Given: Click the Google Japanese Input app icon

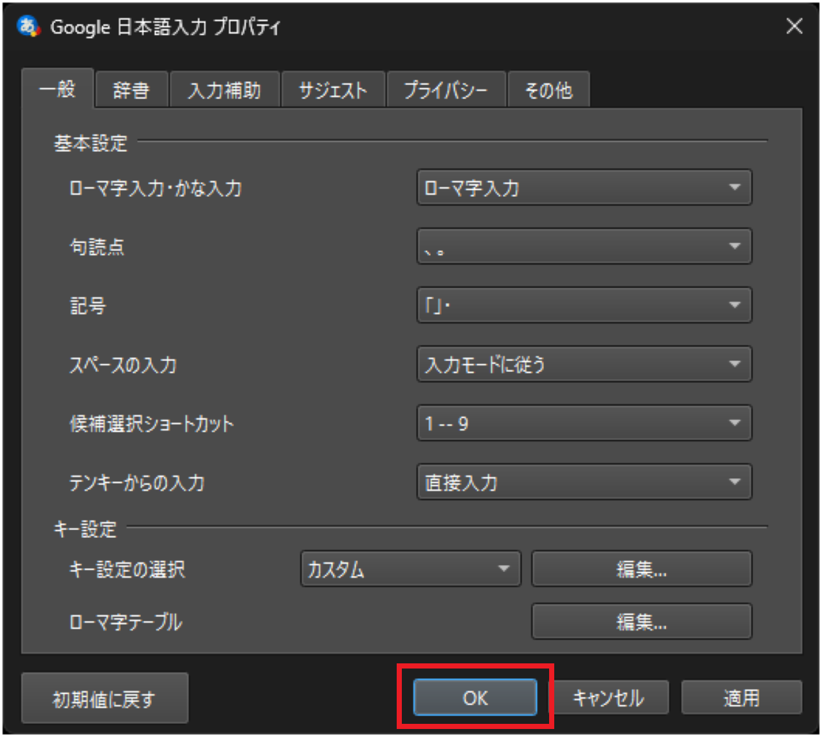Looking at the screenshot, I should tap(27, 26).
